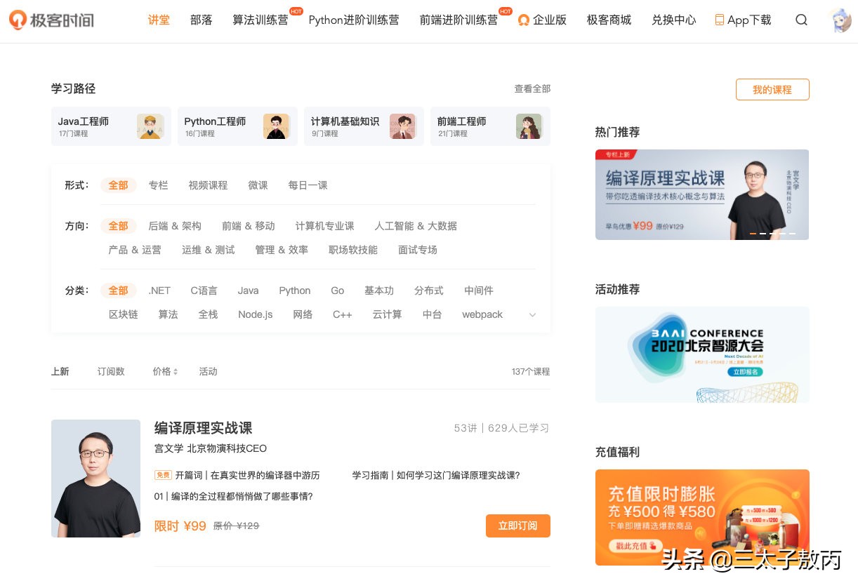Enable the 人工智能 & 大数据 direction filter
Image resolution: width=858 pixels, height=588 pixels.
tap(415, 226)
